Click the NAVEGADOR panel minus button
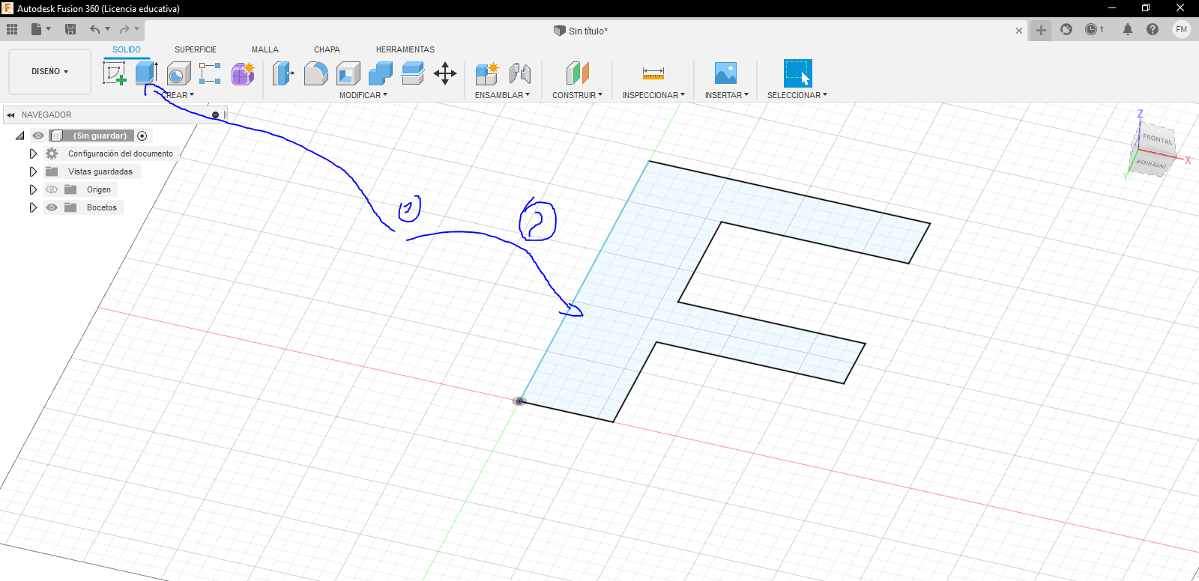 [x=215, y=115]
